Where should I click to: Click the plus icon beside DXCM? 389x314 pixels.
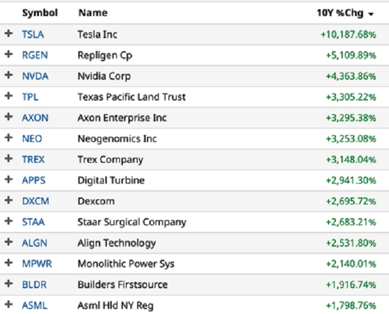click(9, 201)
